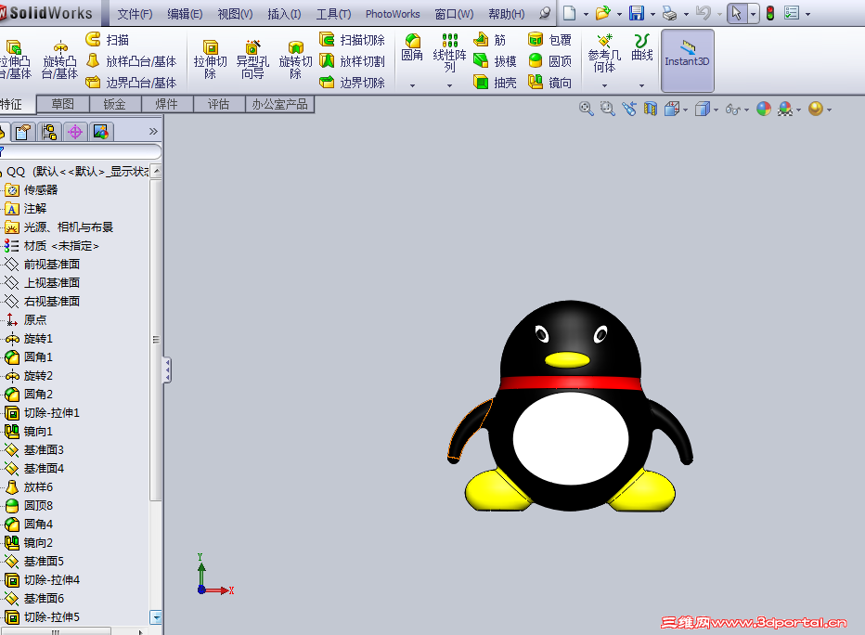Click the 旋转凸台/基体 revolve tool
865x635 pixels.
click(59, 59)
